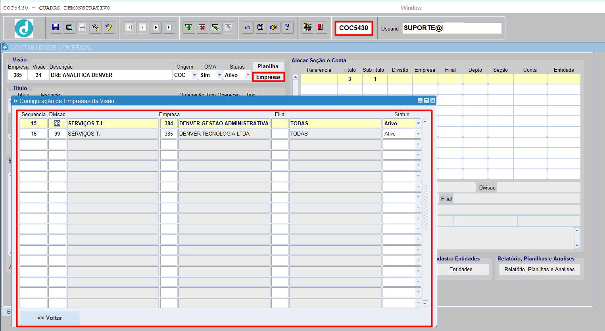Click DENVER GESTAO ADMINISTRATIVA cell
This screenshot has width=605, height=331.
(x=224, y=123)
